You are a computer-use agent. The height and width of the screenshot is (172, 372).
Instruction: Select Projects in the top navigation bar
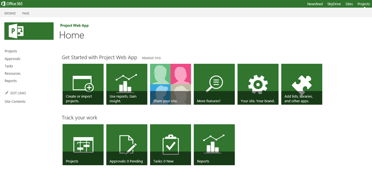[x=363, y=4]
